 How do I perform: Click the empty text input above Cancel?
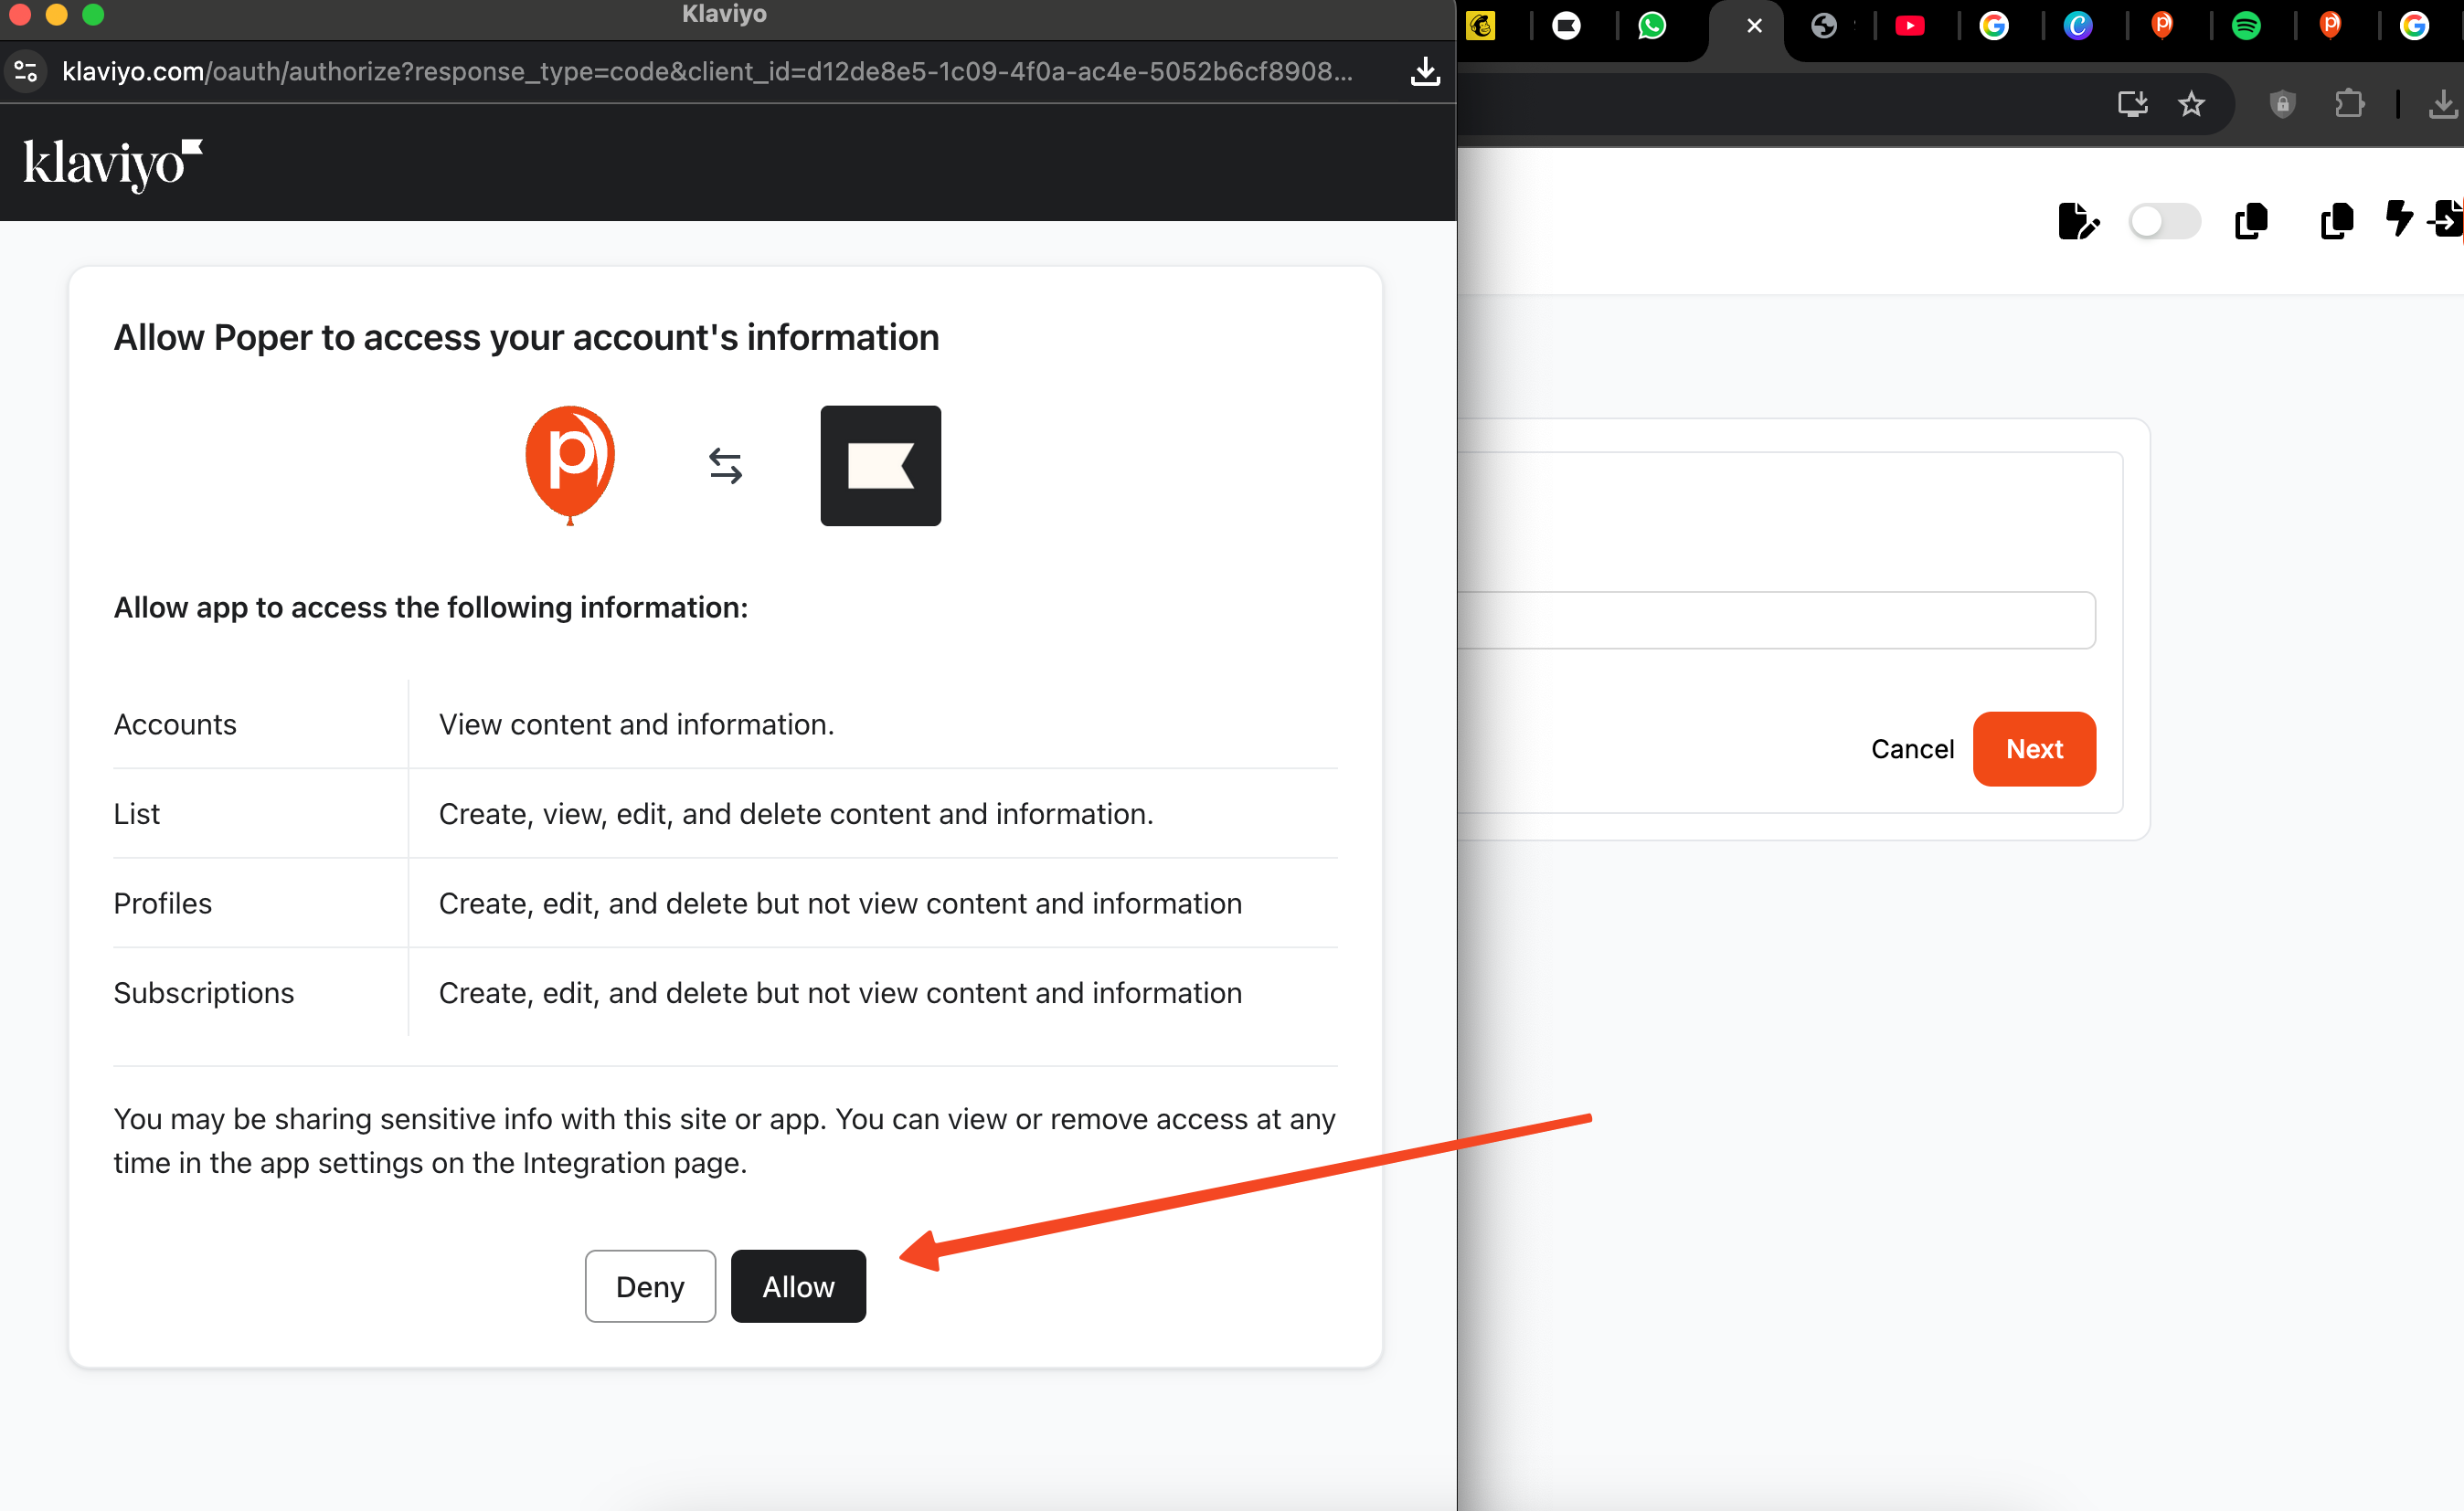1775,619
